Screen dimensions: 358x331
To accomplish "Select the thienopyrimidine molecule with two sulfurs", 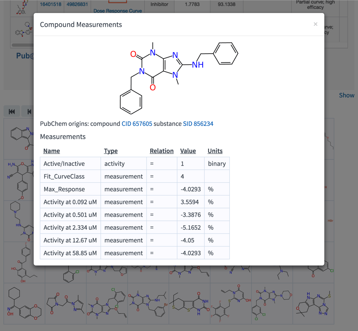I will (189, 303).
